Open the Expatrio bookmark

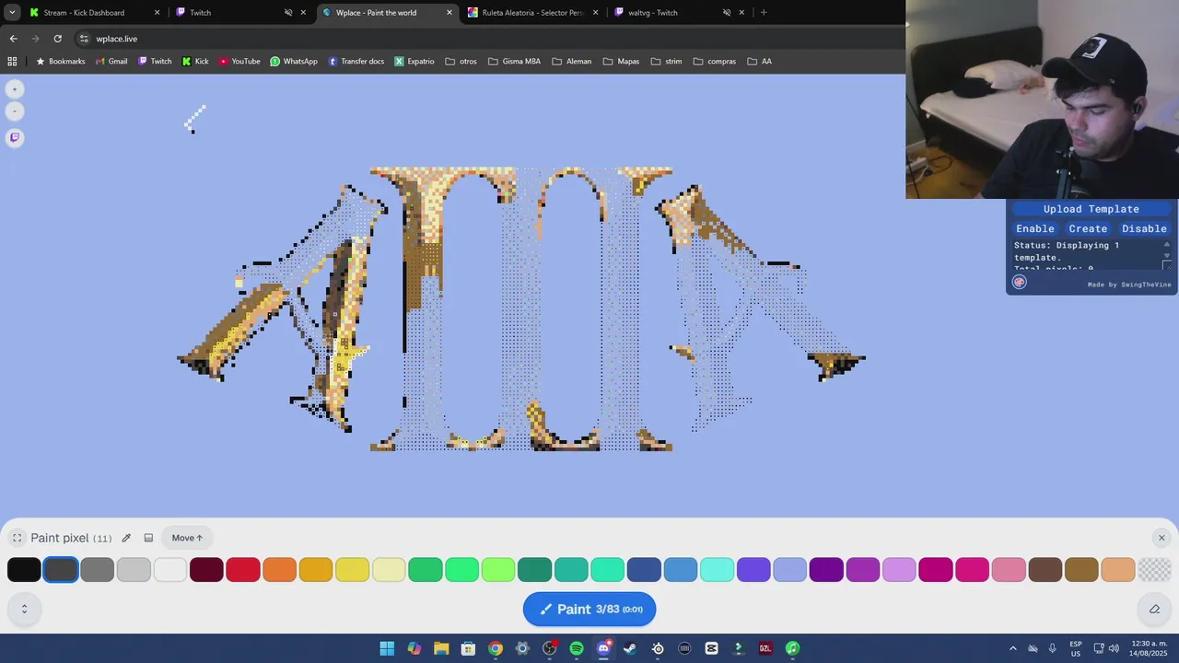[414, 62]
